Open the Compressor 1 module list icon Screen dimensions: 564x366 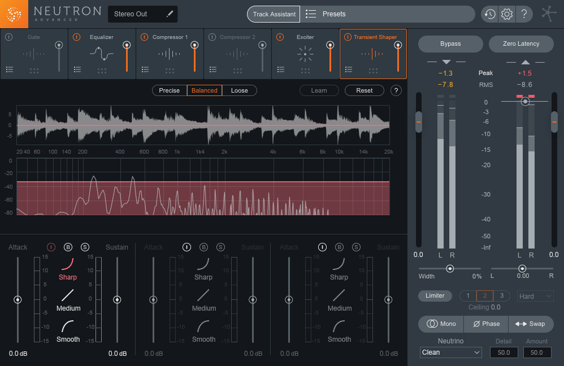(x=145, y=69)
